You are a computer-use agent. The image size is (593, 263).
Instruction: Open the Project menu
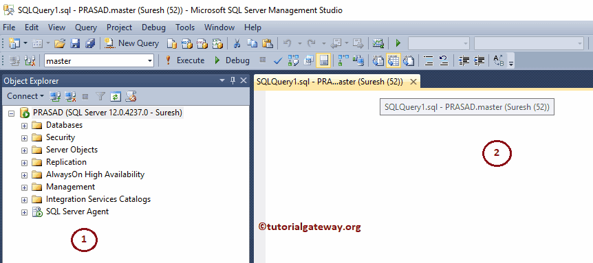pos(119,27)
